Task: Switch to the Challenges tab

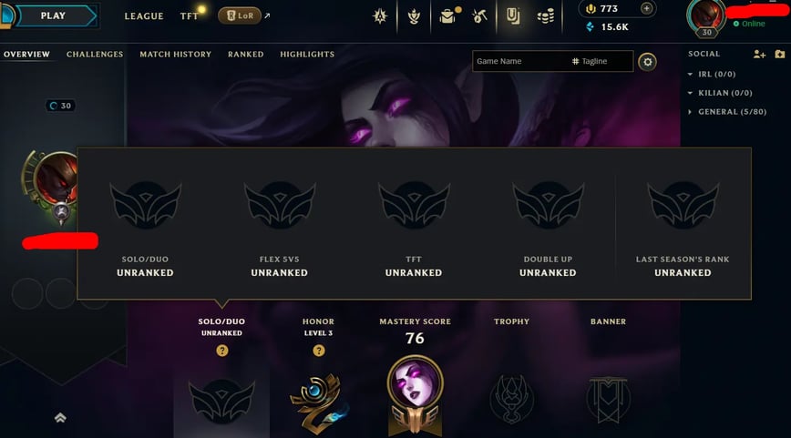Action: [x=95, y=54]
